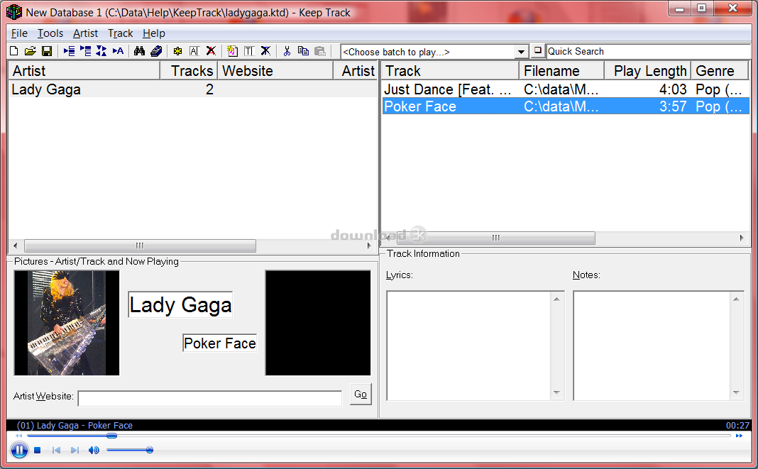Save database using floppy disk icon
The width and height of the screenshot is (758, 469).
pyautogui.click(x=46, y=51)
